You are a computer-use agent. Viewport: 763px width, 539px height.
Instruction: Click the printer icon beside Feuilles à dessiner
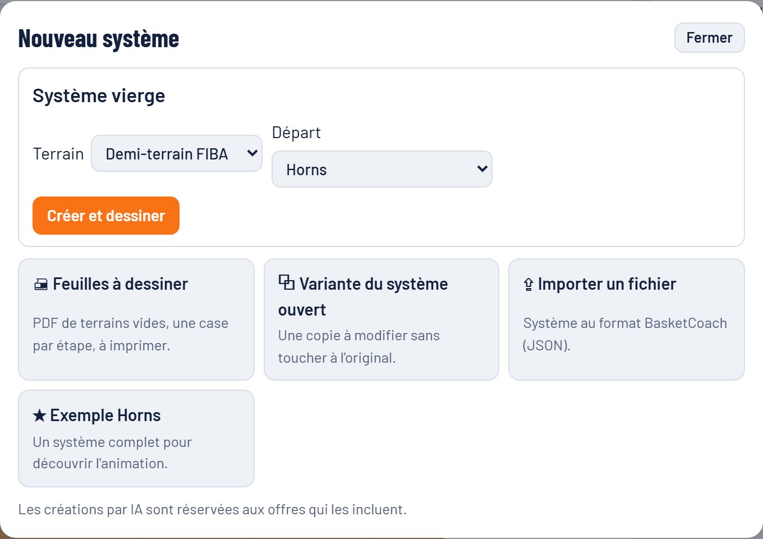[x=40, y=284]
